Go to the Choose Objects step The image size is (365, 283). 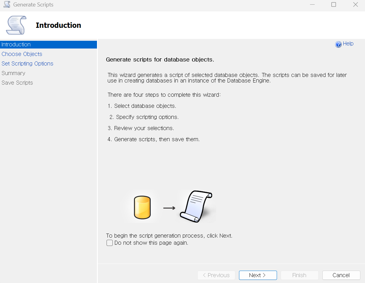pyautogui.click(x=22, y=54)
